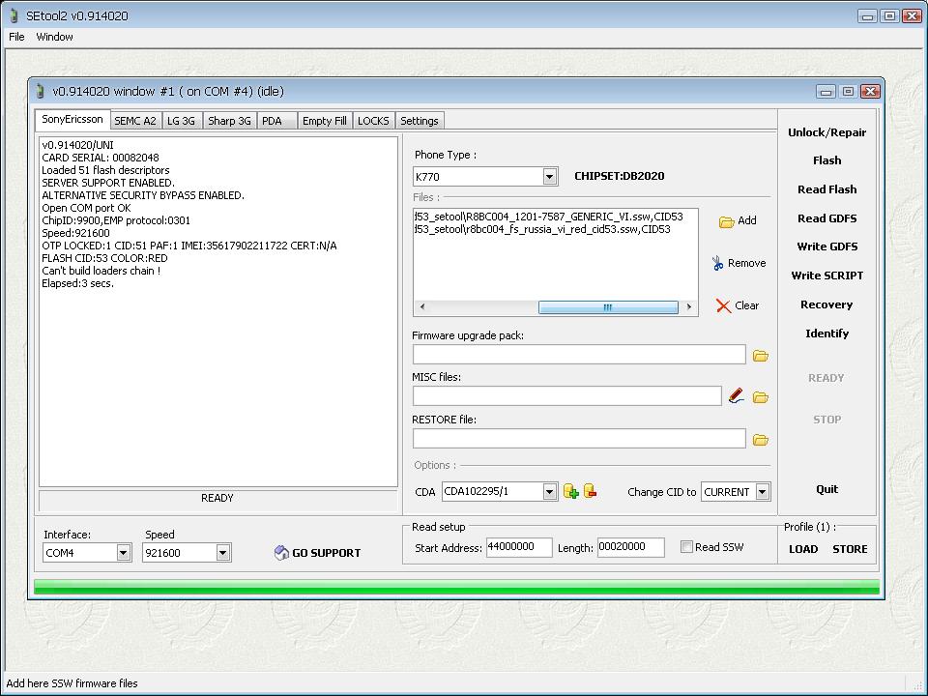
Task: Click log line "FLASH CID:53 COLOR:RED"
Action: tap(104, 259)
